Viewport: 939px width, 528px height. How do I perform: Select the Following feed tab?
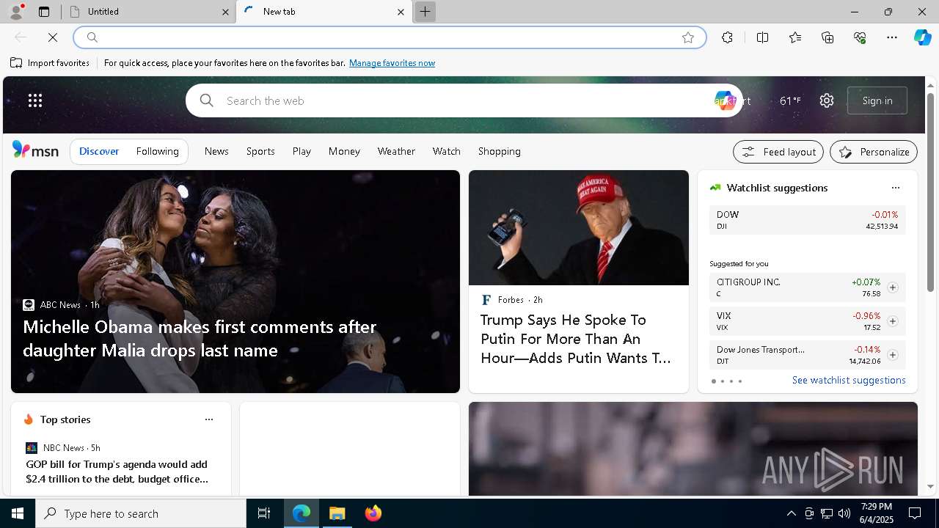point(157,151)
